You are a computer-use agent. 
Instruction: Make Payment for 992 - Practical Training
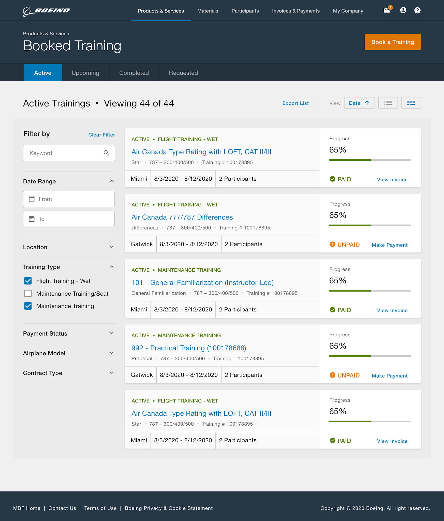tap(390, 376)
